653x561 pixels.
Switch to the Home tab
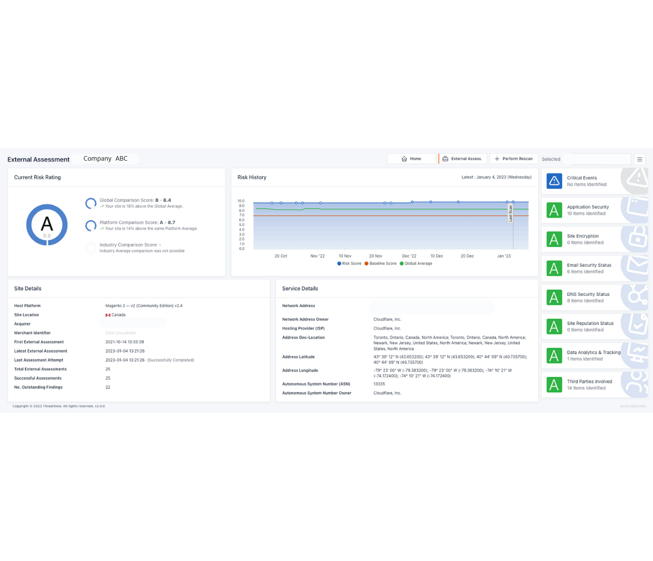(x=412, y=159)
